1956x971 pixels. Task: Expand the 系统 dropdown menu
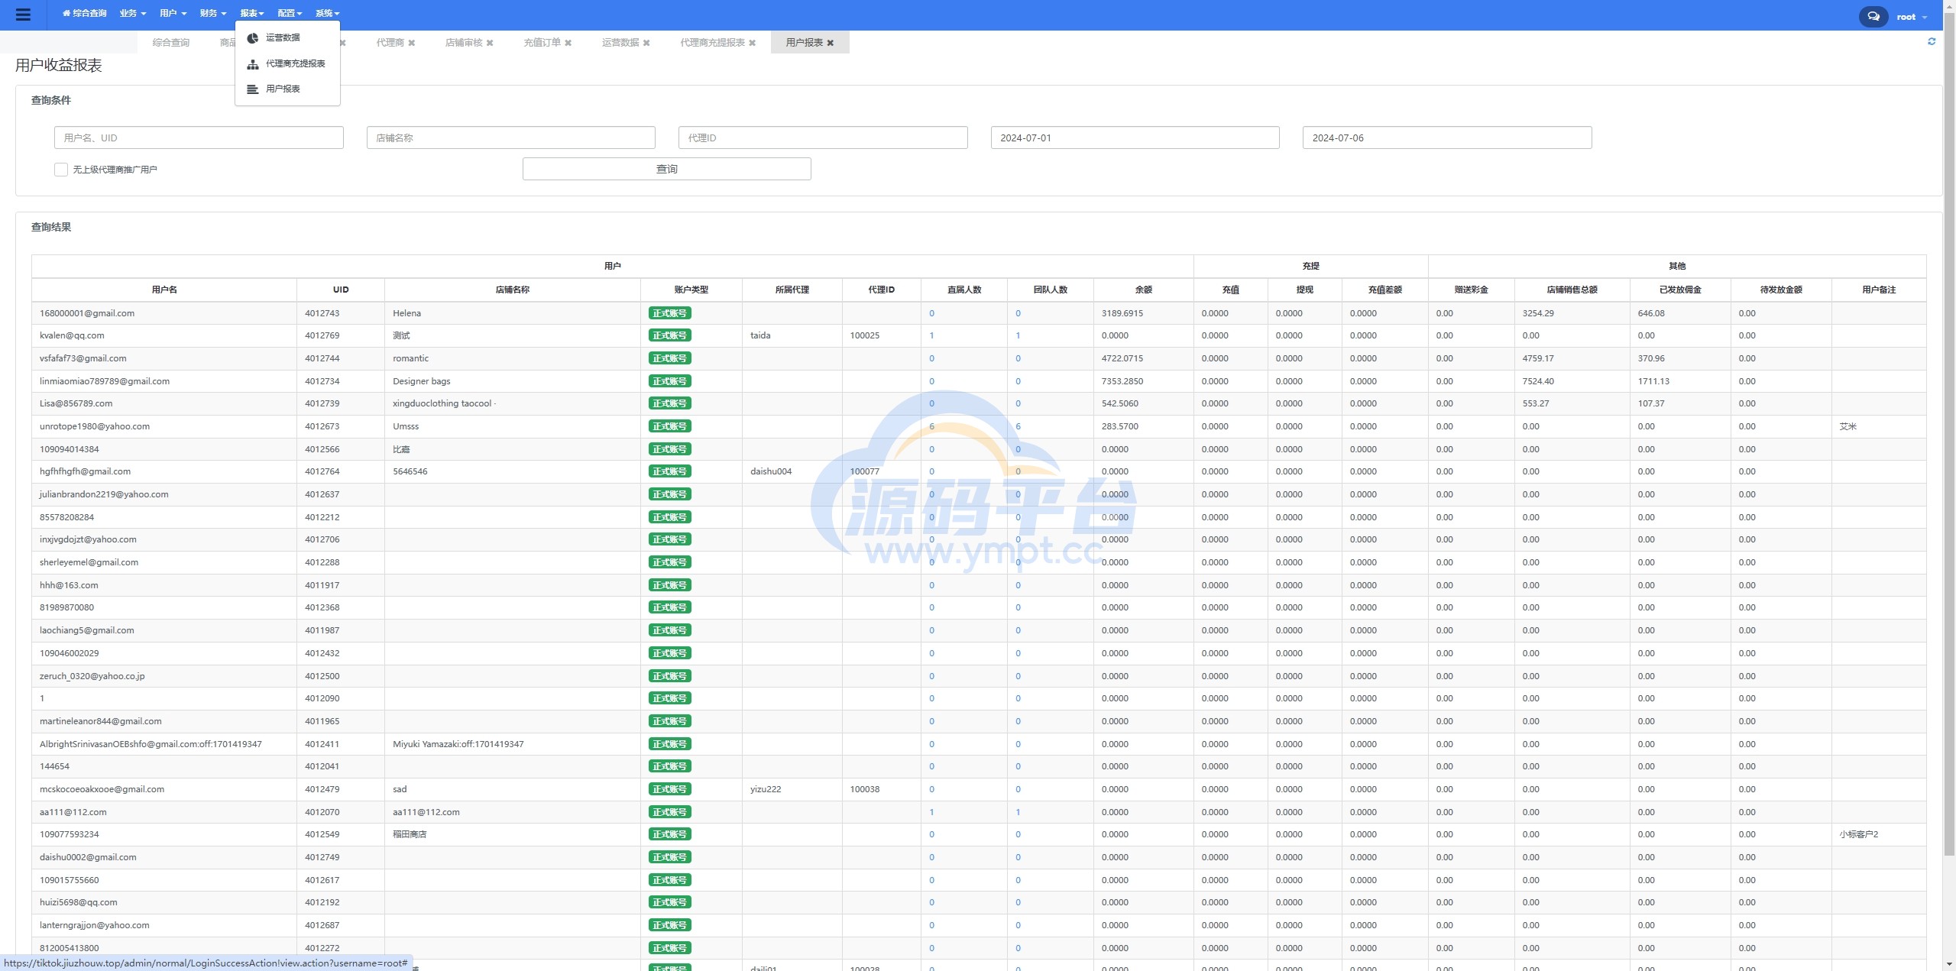(327, 14)
